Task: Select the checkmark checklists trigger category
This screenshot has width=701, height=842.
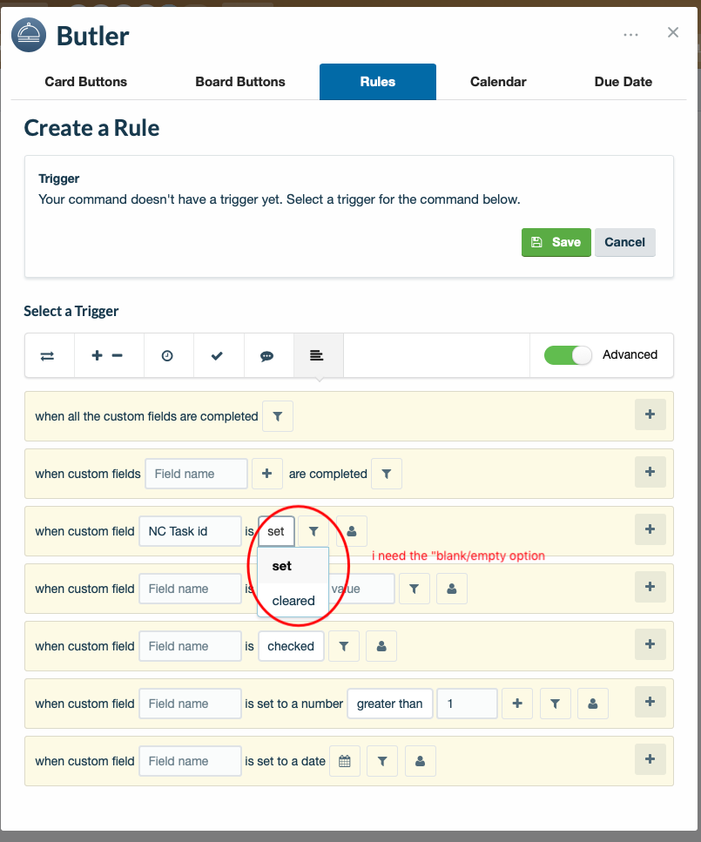Action: pyautogui.click(x=217, y=355)
